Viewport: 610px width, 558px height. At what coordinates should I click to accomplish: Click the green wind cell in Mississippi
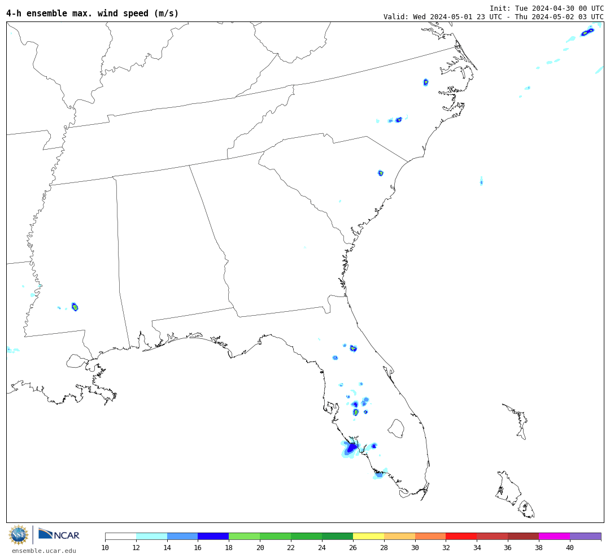pos(75,307)
